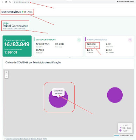The image size is (136, 140).
Task: Open the Leaflet attribution link
Action: pos(117,135)
